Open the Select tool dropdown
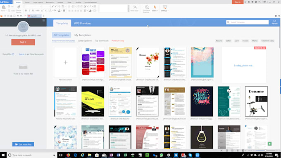Viewport: 281px width, 158px height. (155, 11)
